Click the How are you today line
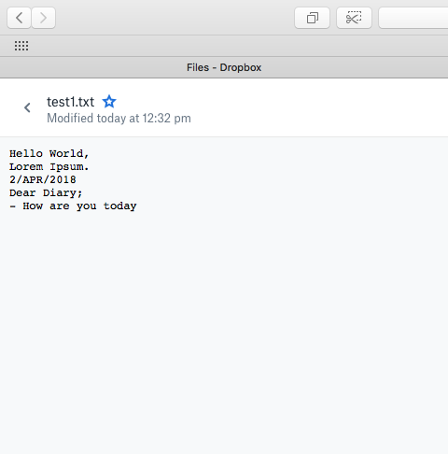Viewport: 448px width, 454px height. (73, 206)
